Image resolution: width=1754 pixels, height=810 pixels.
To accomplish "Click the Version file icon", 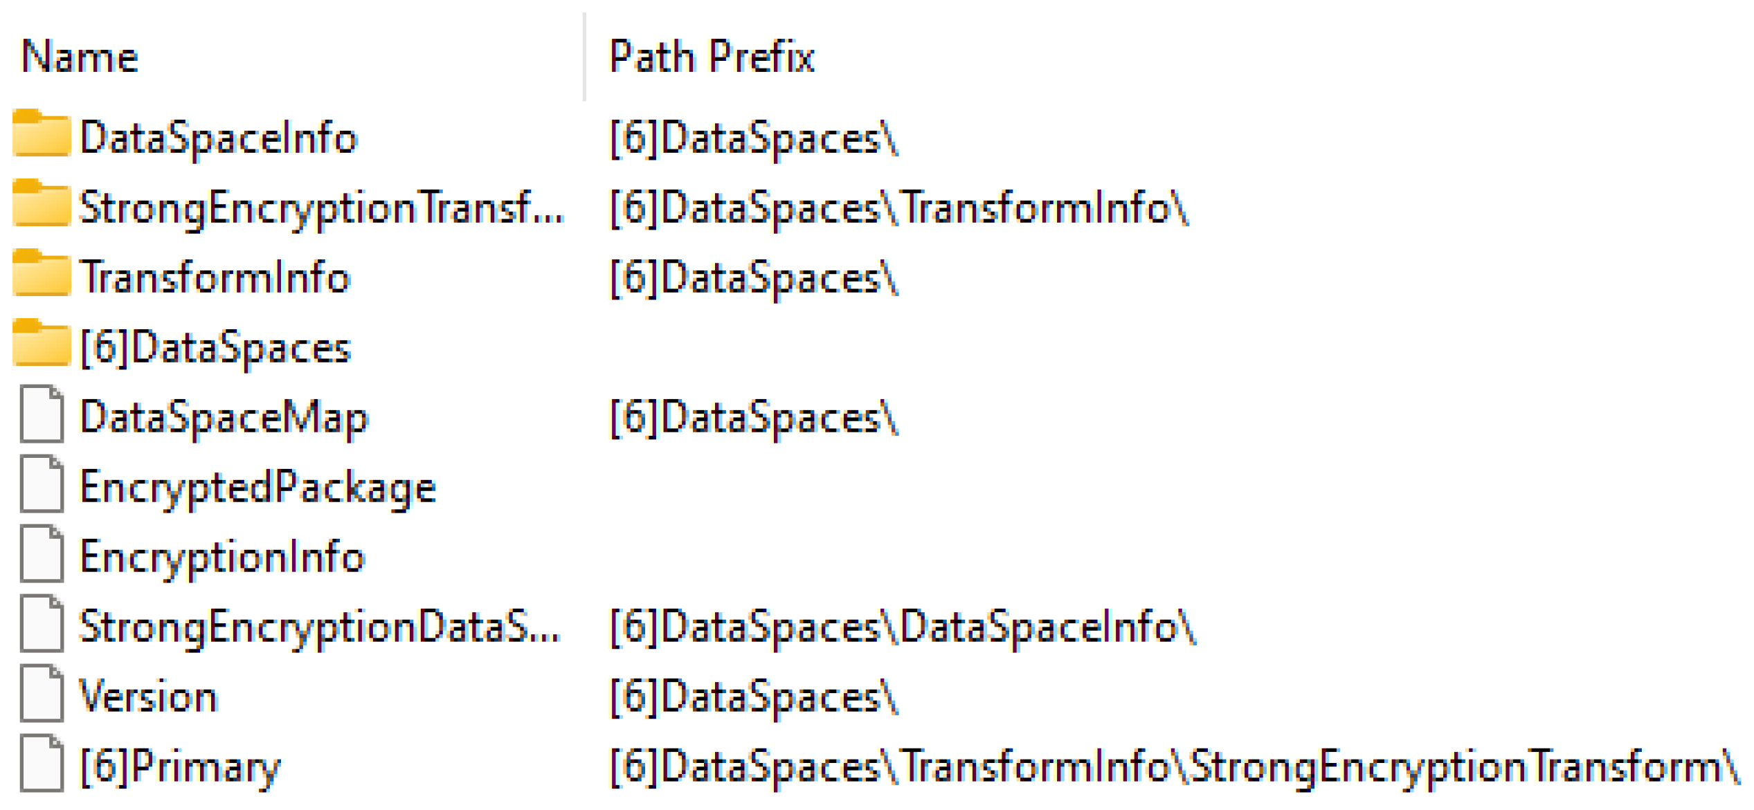I will (42, 694).
